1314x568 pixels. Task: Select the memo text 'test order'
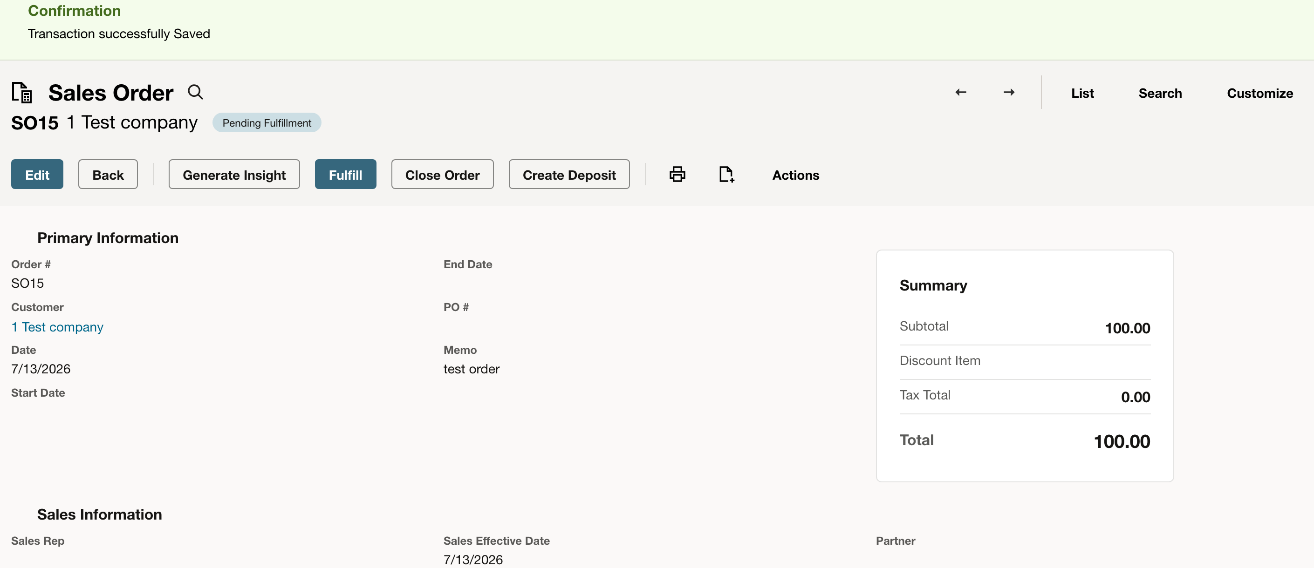(x=472, y=369)
